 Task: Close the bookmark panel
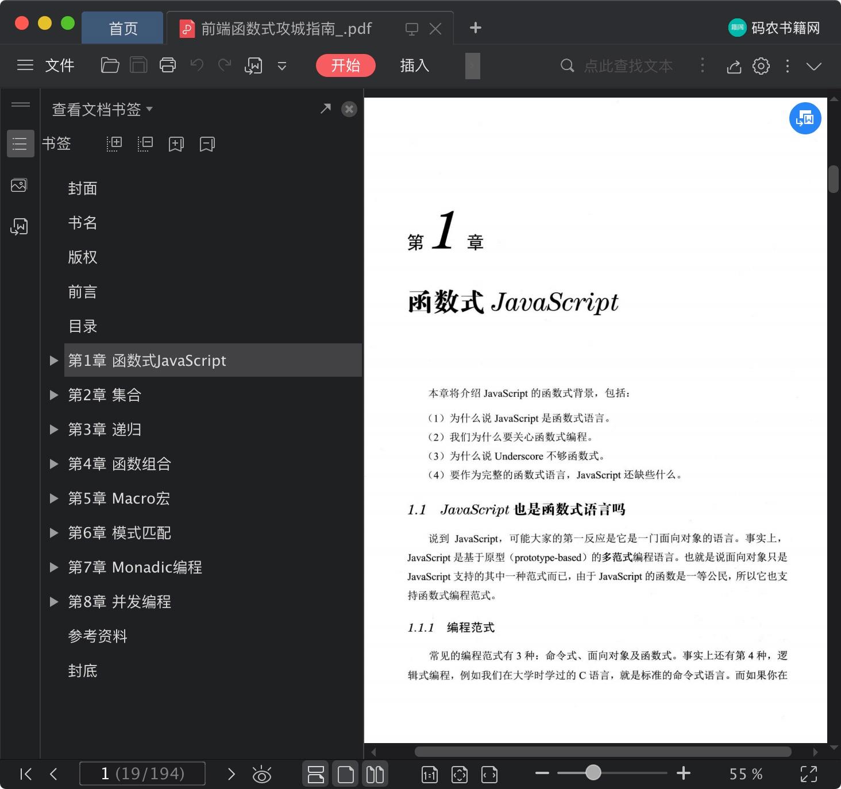349,109
